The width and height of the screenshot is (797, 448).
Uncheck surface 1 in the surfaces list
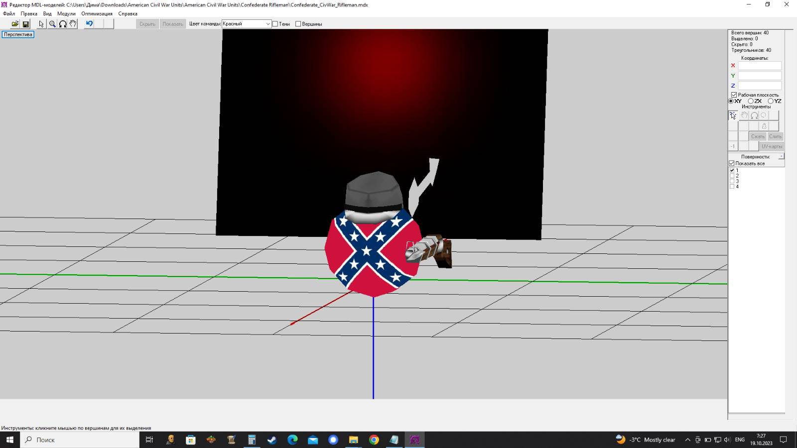(x=732, y=170)
